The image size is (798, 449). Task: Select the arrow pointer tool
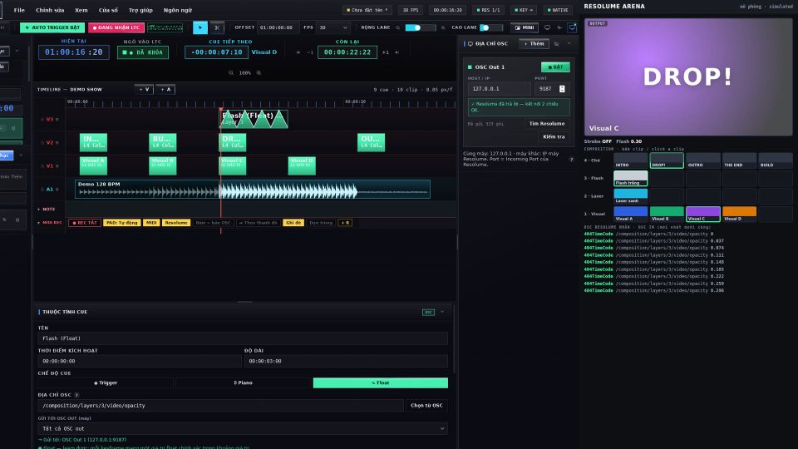point(200,27)
